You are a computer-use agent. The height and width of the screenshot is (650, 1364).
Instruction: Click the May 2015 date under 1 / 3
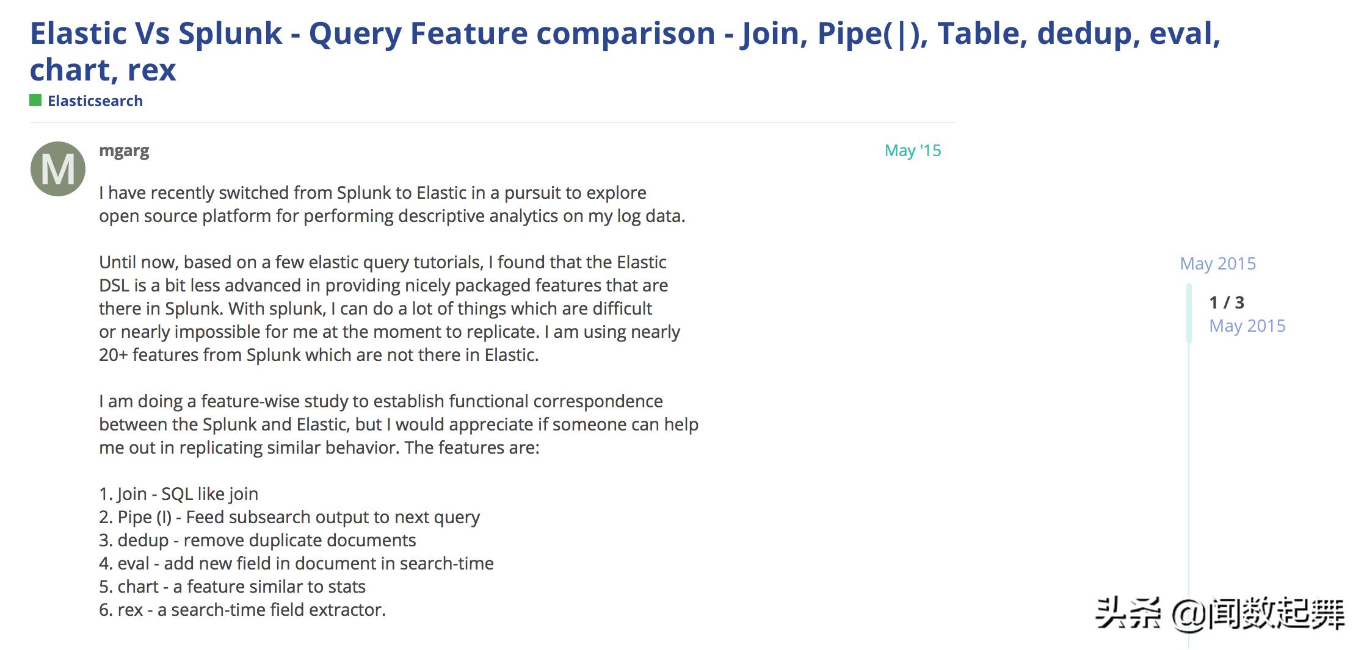click(x=1247, y=326)
